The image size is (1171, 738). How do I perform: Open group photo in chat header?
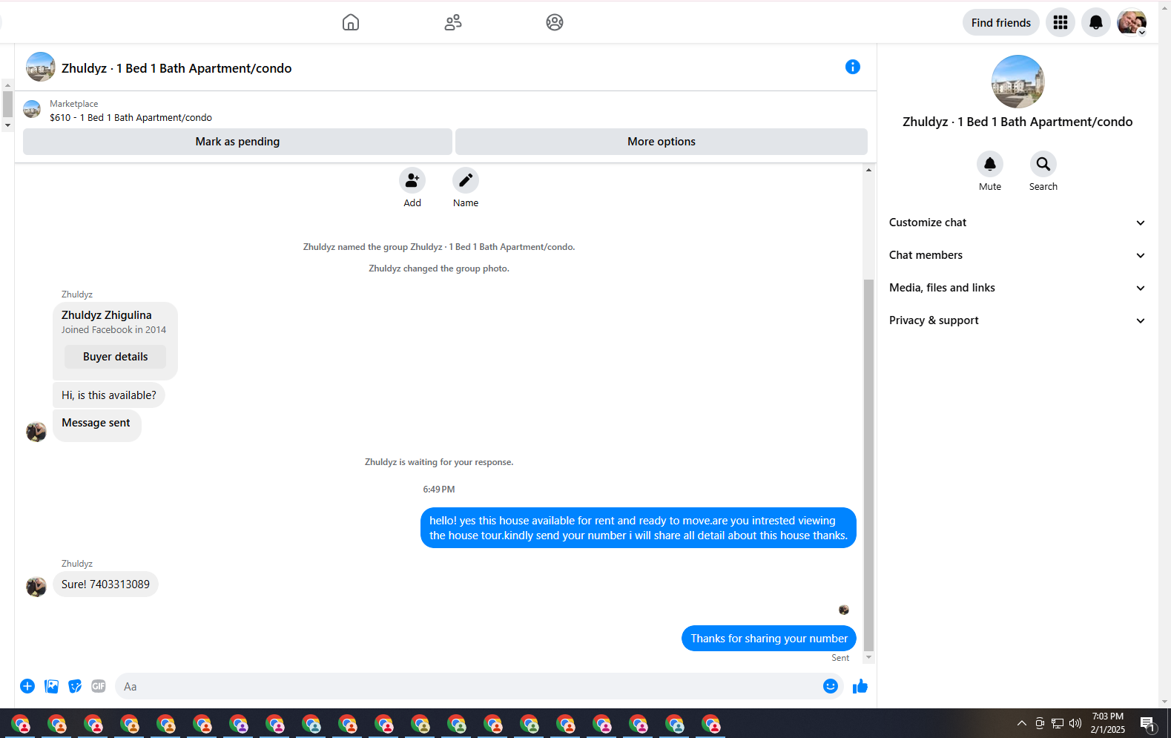(41, 67)
